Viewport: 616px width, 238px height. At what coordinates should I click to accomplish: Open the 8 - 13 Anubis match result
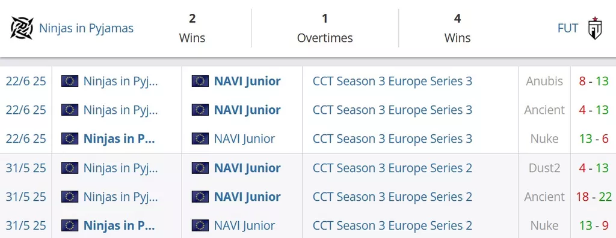coord(593,81)
